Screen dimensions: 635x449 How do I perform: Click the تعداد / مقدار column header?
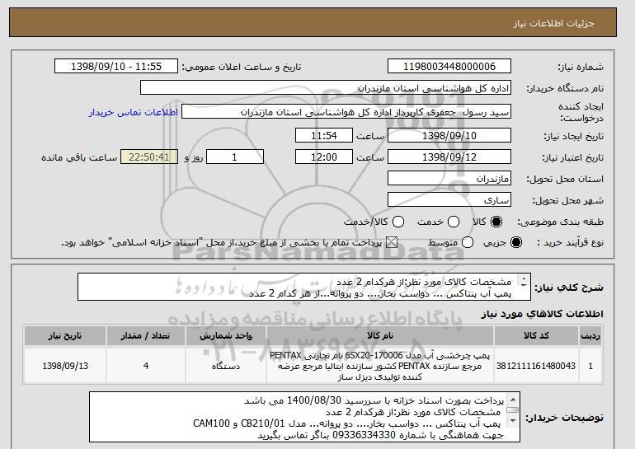146,336
